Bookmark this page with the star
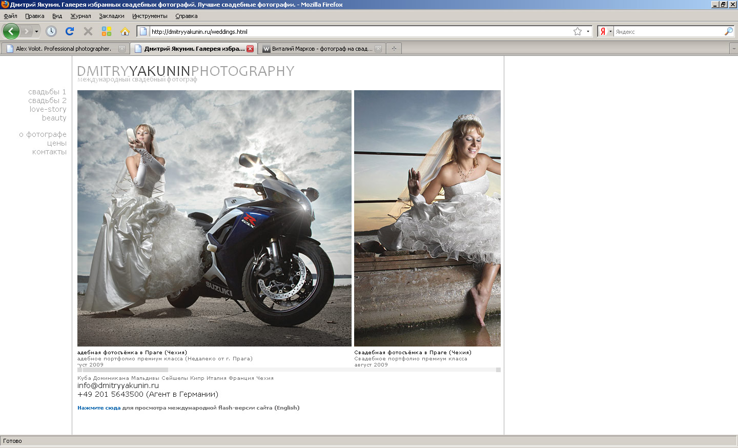The width and height of the screenshot is (738, 448). [578, 31]
